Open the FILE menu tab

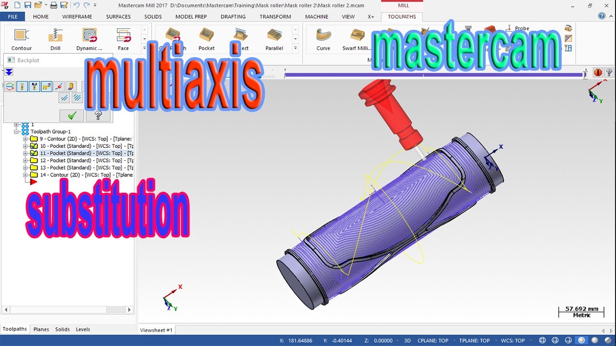[13, 16]
